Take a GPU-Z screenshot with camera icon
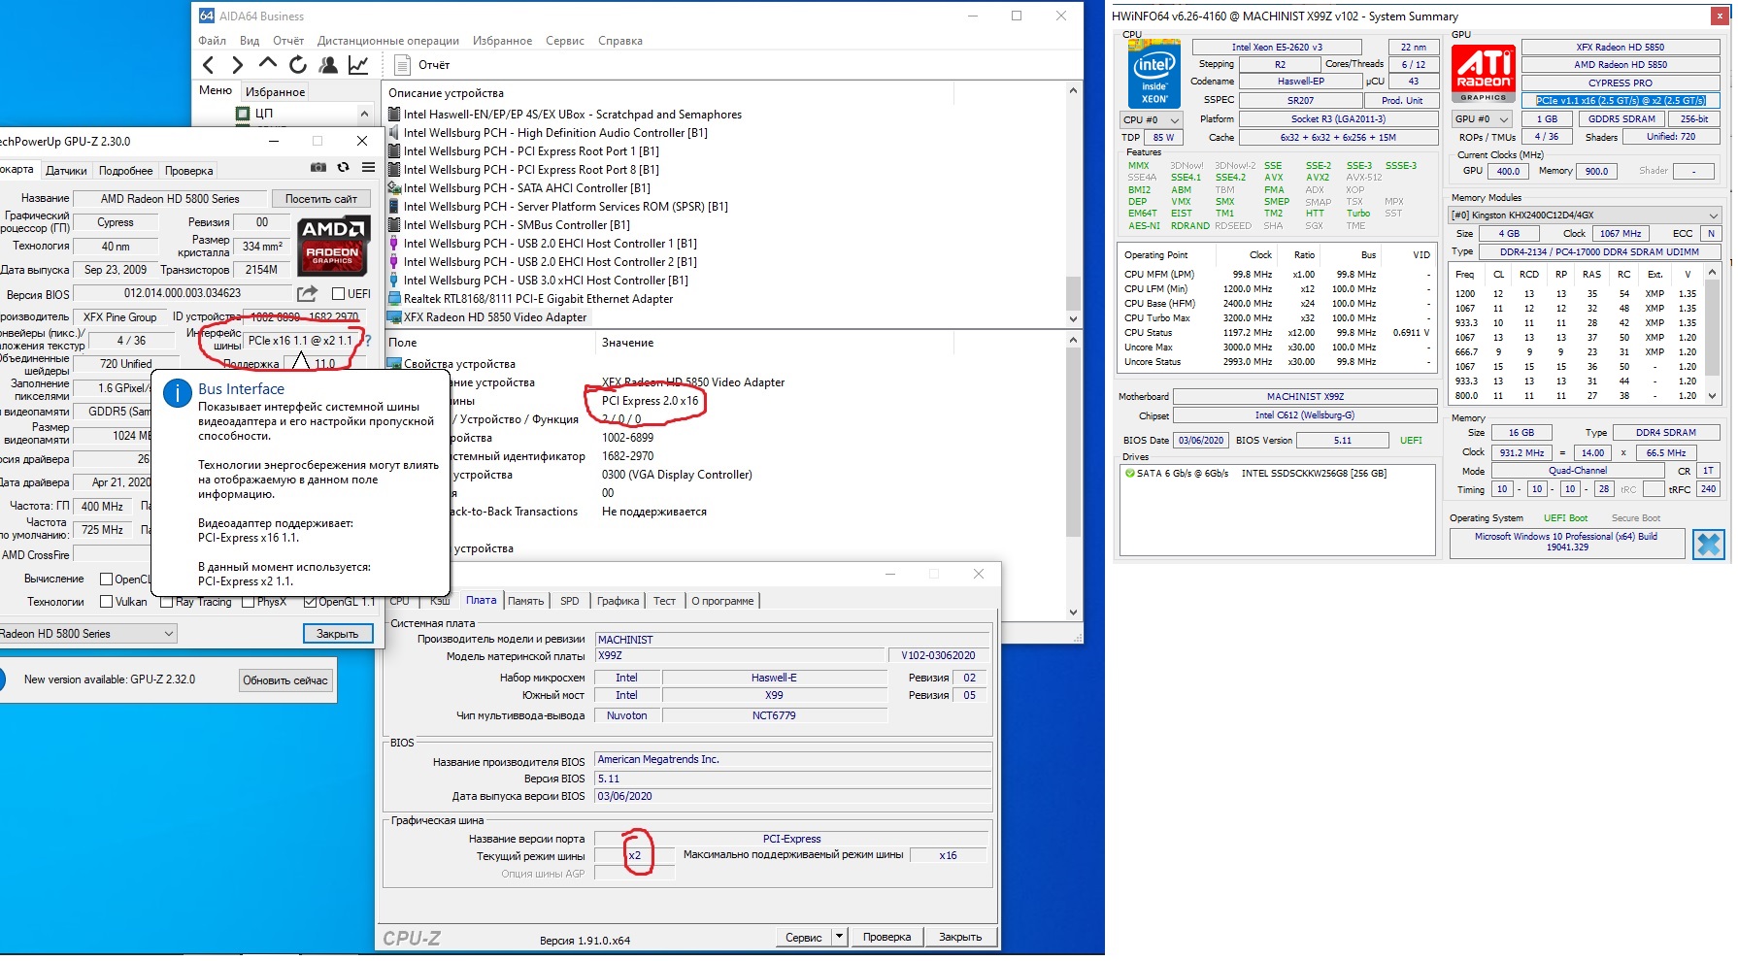1738x961 pixels. 318,168
